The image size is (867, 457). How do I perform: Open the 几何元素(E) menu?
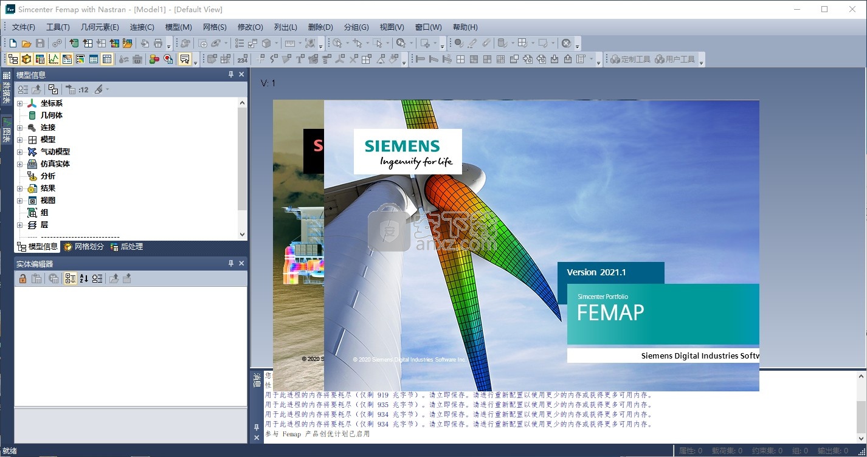(x=100, y=27)
